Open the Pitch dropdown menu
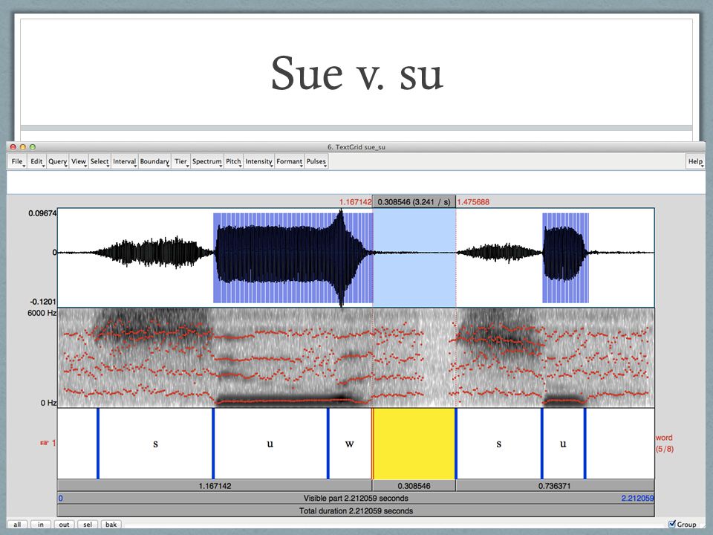Image resolution: width=713 pixels, height=535 pixels. (233, 161)
